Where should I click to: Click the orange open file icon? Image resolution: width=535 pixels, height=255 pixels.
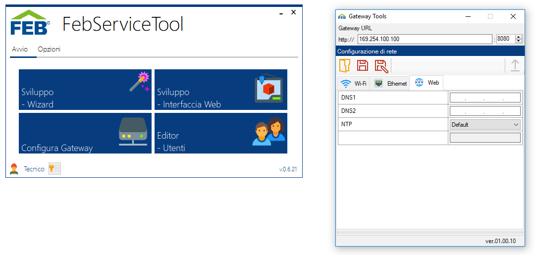pos(345,65)
